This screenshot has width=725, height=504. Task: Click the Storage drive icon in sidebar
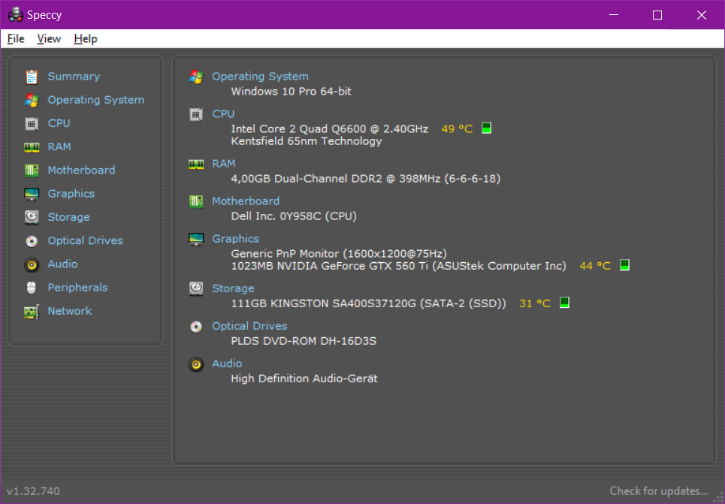(x=32, y=217)
